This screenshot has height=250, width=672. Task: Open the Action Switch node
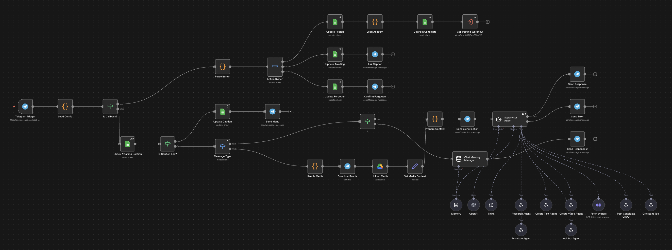point(275,67)
